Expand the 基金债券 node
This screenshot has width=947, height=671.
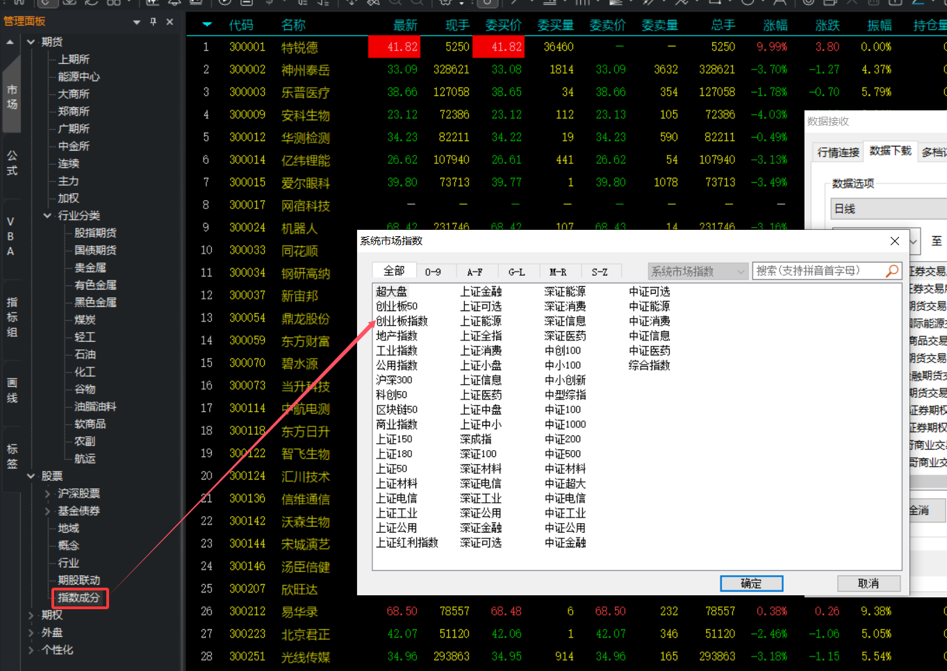pyautogui.click(x=47, y=511)
